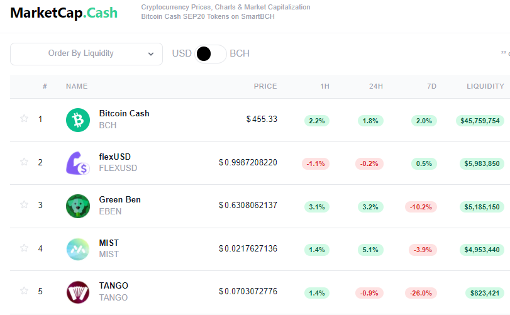This screenshot has width=510, height=315.
Task: Sort by the 24H column header
Action: (376, 86)
